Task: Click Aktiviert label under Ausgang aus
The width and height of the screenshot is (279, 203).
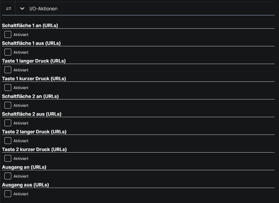Action: click(21, 194)
